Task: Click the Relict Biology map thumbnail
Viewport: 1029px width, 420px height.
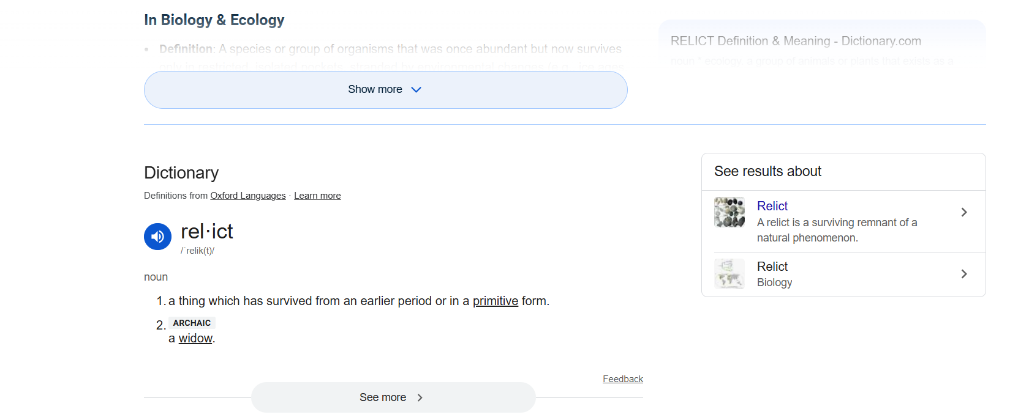Action: (729, 273)
